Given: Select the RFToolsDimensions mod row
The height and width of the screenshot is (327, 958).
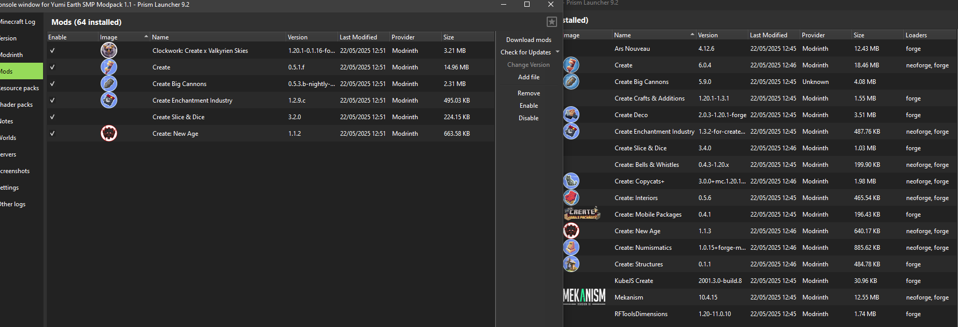Looking at the screenshot, I should pos(760,314).
